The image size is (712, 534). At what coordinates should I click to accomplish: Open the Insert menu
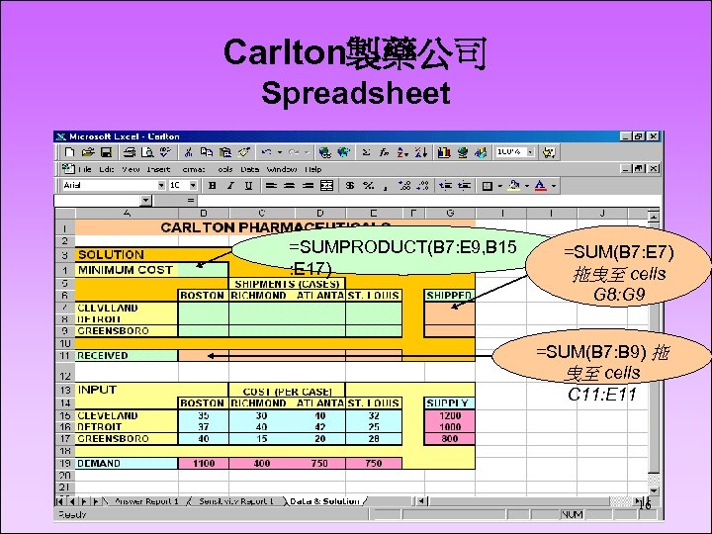158,169
